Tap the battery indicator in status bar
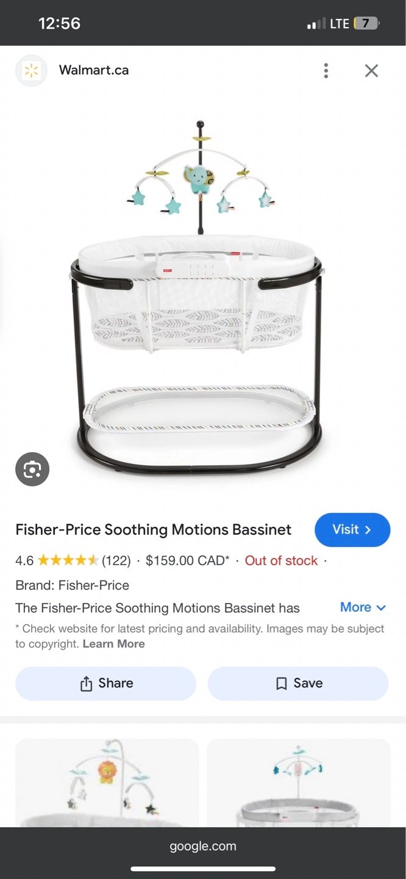This screenshot has height=879, width=406. pyautogui.click(x=366, y=24)
